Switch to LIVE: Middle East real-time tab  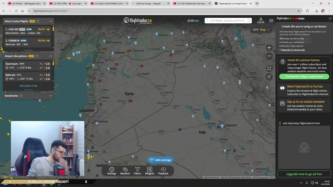tap(192, 4)
